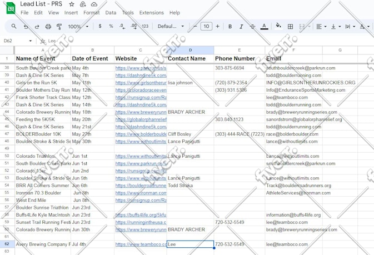Open the Edit menu
The height and width of the screenshot is (255, 374).
(x=38, y=13)
